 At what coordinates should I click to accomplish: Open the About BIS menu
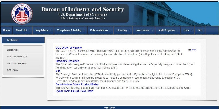pos(23,30)
